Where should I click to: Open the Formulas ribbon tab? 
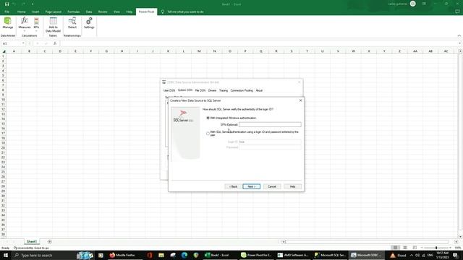coord(74,12)
